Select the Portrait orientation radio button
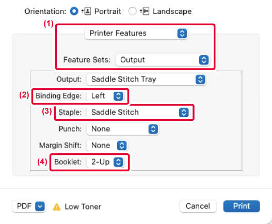272x224 pixels. coord(74,11)
